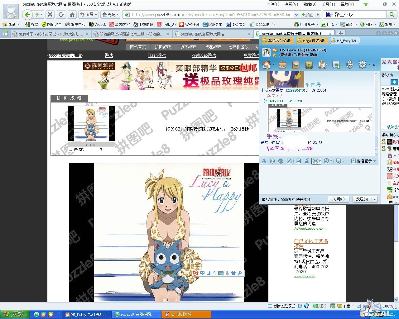Open the group video TV icon
This screenshot has width=399, height=319.
click(x=309, y=65)
